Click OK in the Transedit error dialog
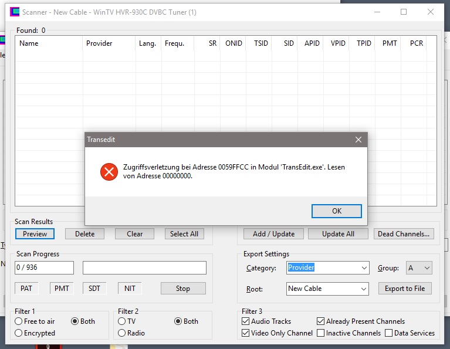450x349 pixels. pos(336,211)
